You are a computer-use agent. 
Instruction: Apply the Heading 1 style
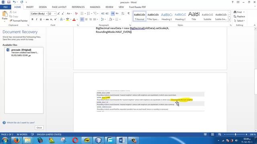point(167,16)
